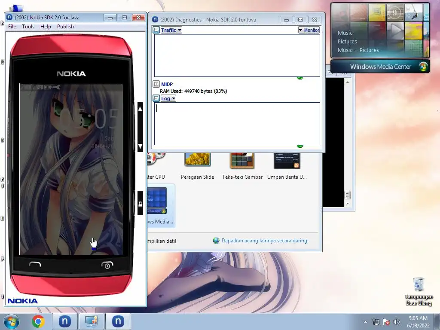Select Pictures in Media Center gadget
Screen dimensions: 440x330
347,42
